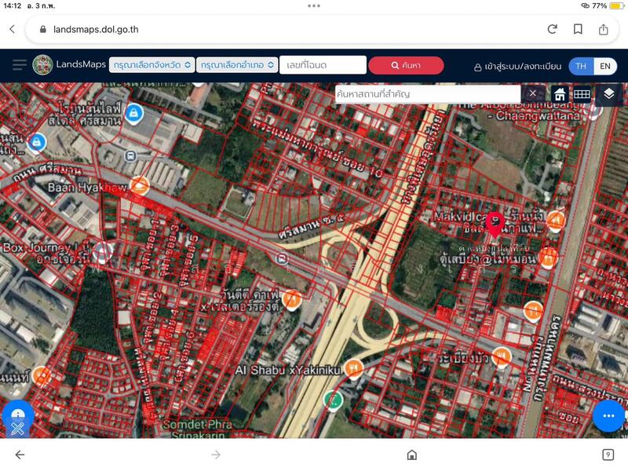Click the home icon on map toolbar

pos(560,93)
